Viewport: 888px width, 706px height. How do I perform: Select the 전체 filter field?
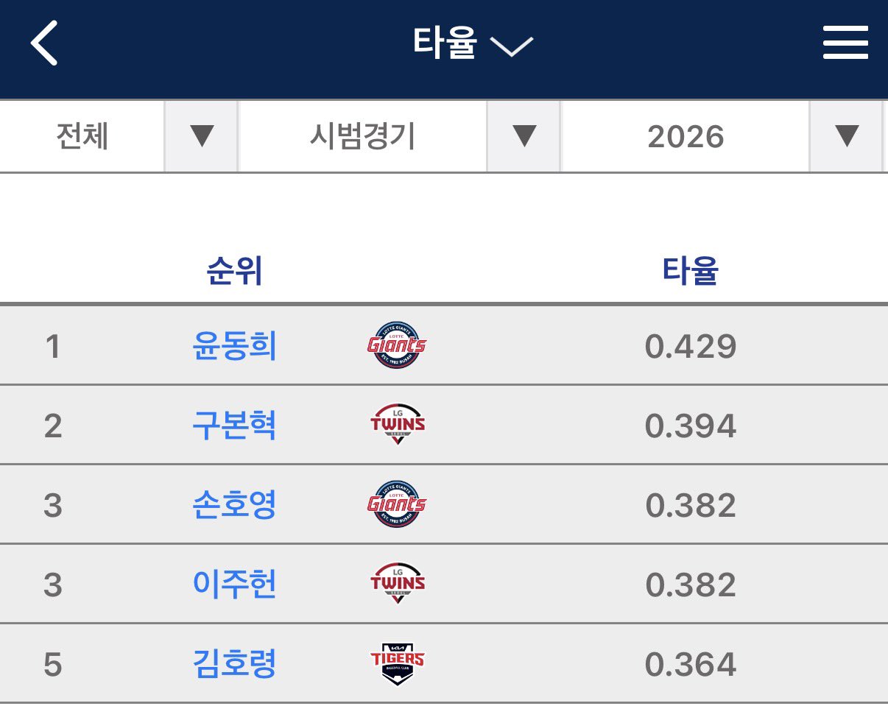82,136
